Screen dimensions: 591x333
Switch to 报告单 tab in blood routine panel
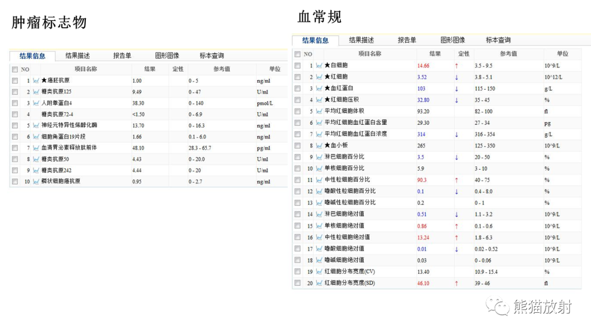pyautogui.click(x=407, y=40)
